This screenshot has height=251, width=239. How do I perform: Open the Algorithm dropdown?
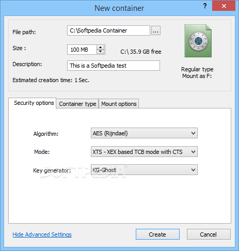point(144,133)
